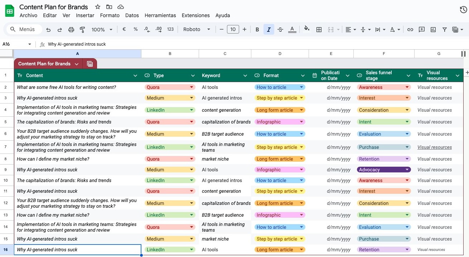Click the print icon

click(71, 30)
